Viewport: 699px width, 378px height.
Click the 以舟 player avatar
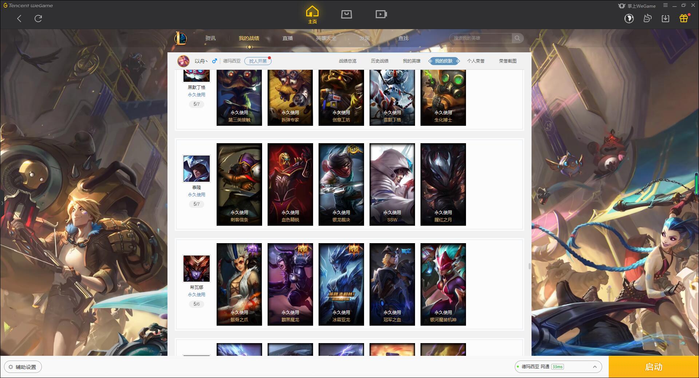tap(183, 61)
